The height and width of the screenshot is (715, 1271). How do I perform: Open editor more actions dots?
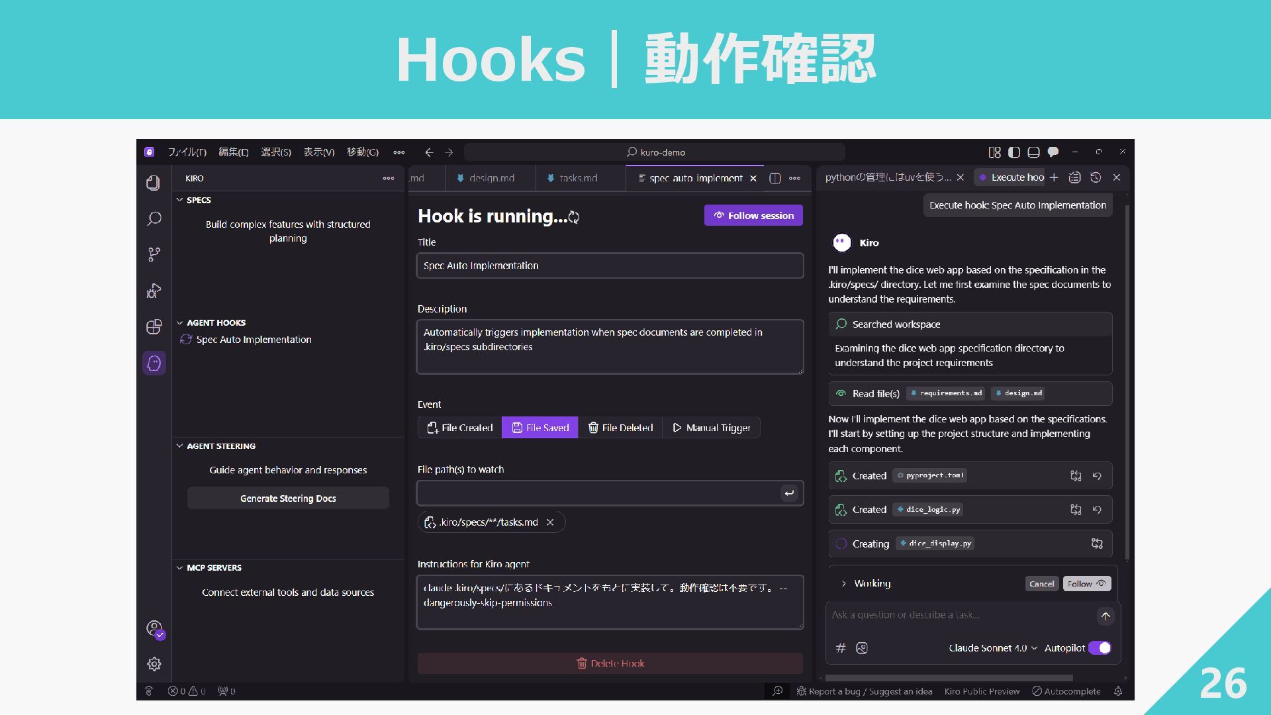[x=795, y=178]
